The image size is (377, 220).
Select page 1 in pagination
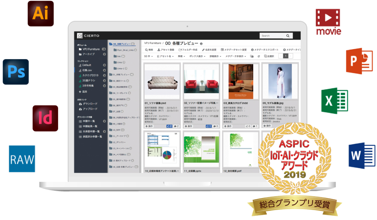click(x=286, y=56)
